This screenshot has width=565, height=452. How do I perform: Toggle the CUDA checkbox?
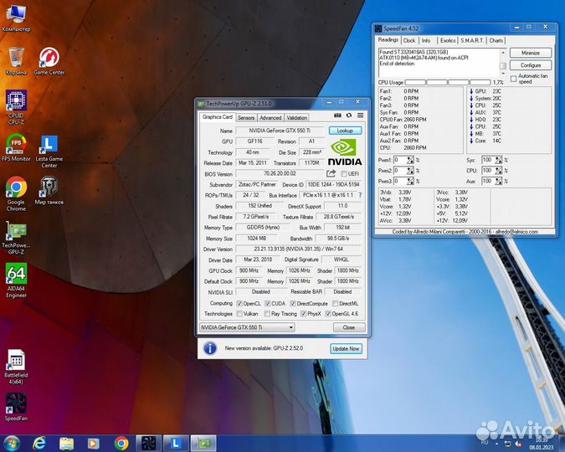[x=268, y=304]
